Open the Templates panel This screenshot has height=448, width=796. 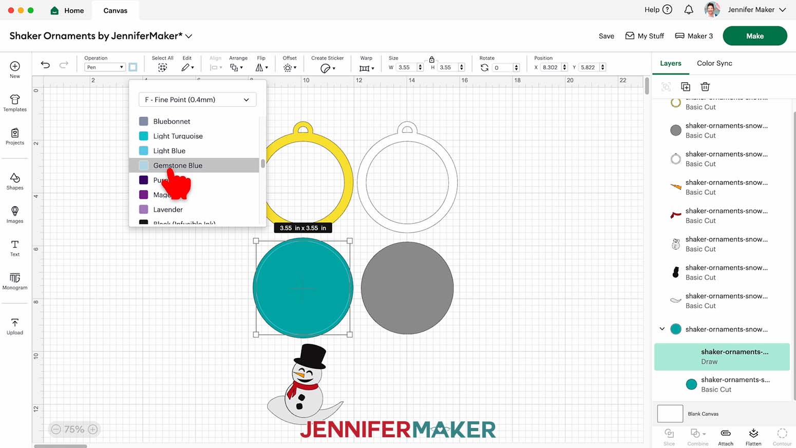pyautogui.click(x=15, y=99)
